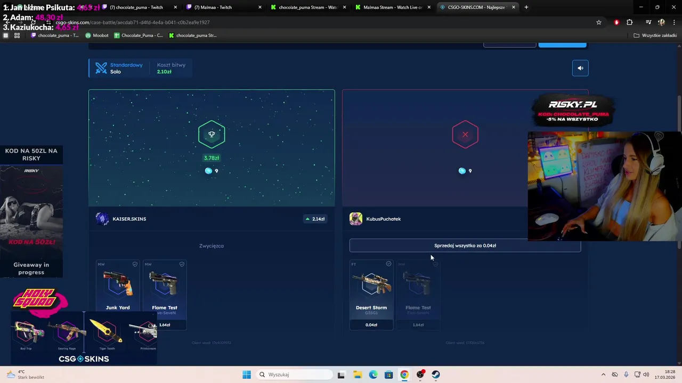Close the CSGO-SKINS.COM tab
The height and width of the screenshot is (383, 682).
tap(514, 7)
